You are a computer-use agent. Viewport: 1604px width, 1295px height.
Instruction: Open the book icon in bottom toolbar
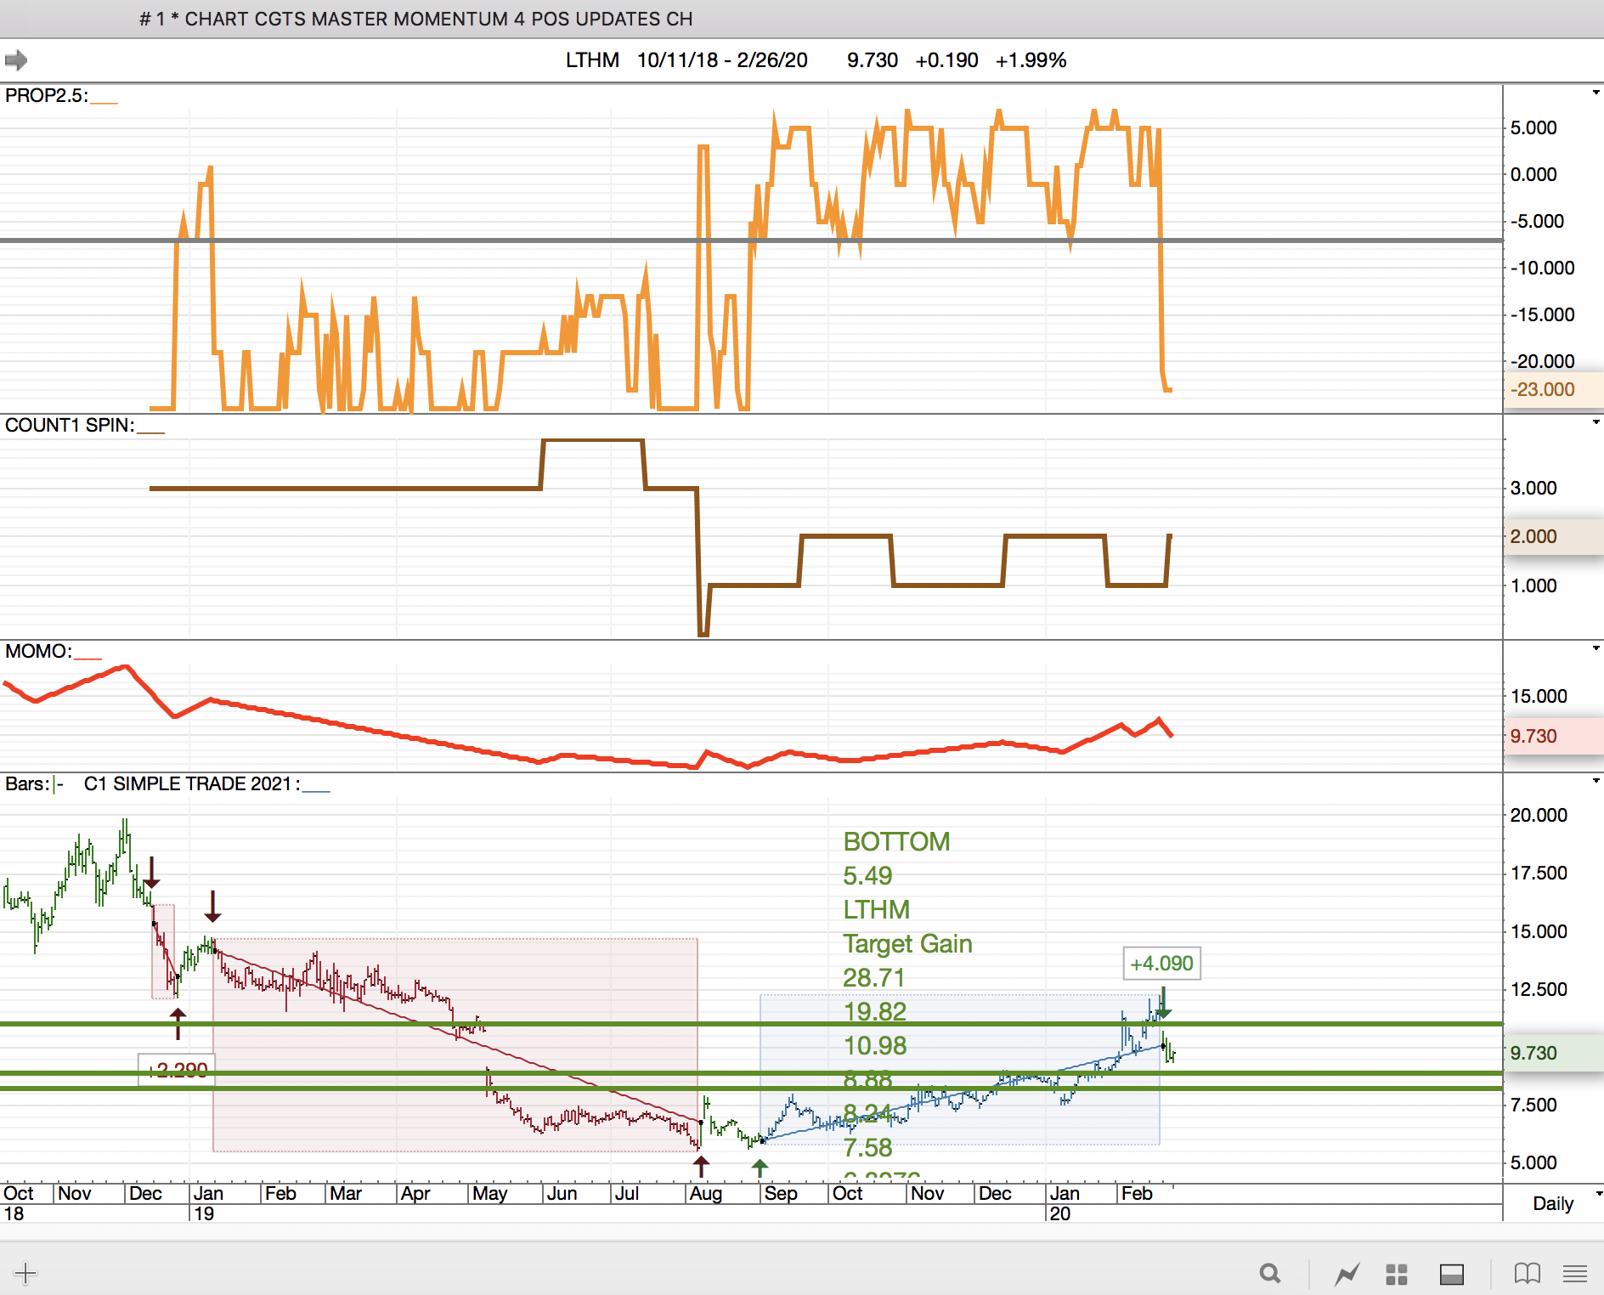pos(1527,1273)
